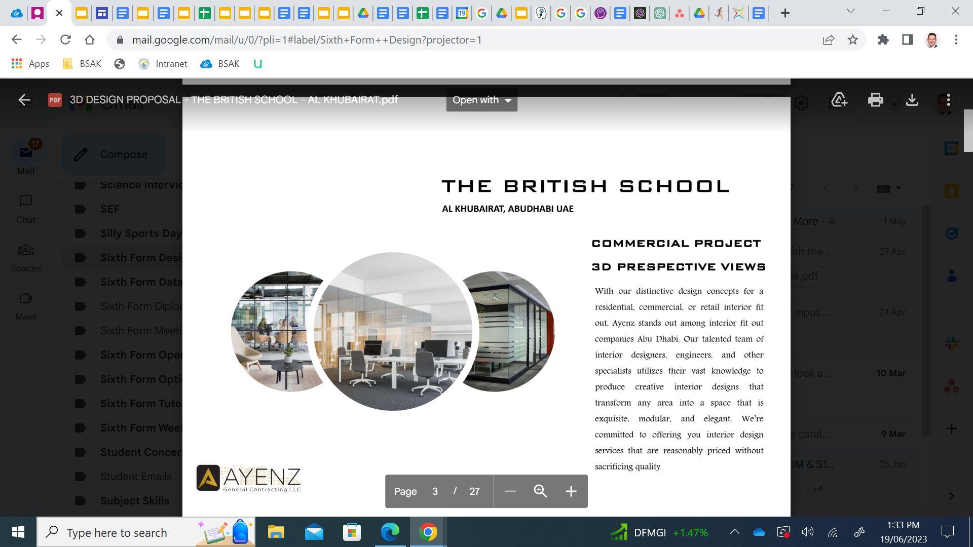Open a new browser tab
Screen dimensions: 973x547
tap(785, 13)
